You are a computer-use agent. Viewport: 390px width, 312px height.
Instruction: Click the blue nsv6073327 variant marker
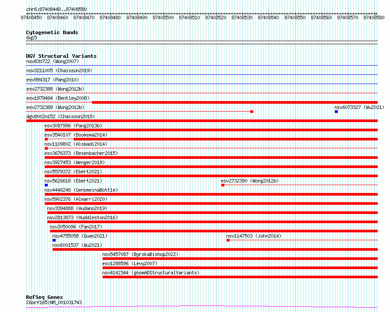336,112
